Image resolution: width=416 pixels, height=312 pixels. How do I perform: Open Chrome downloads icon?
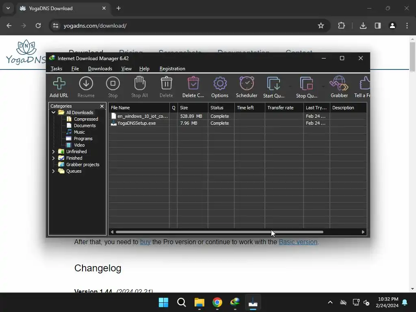[x=363, y=26]
